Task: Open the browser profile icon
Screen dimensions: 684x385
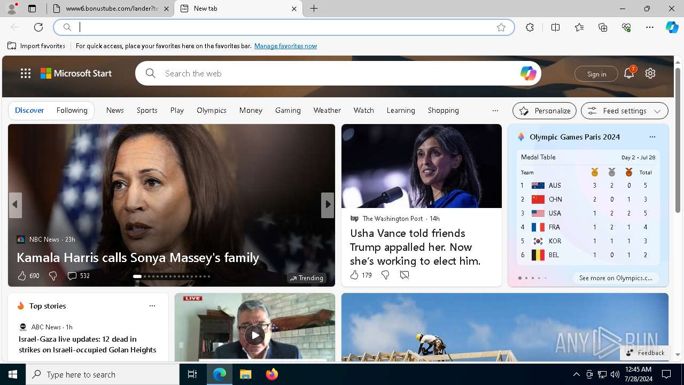Action: click(12, 9)
